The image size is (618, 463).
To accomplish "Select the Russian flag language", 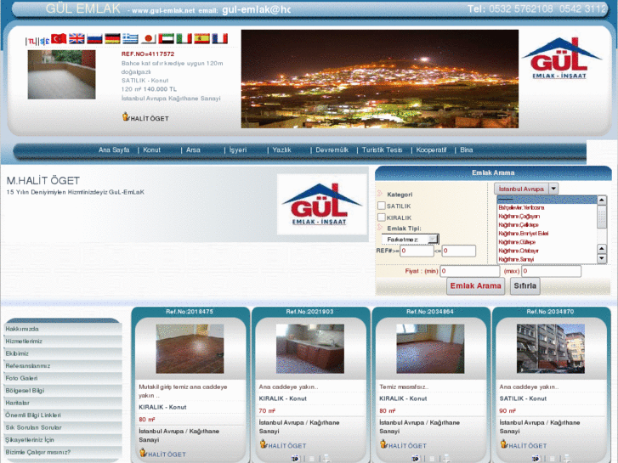I will [94, 38].
